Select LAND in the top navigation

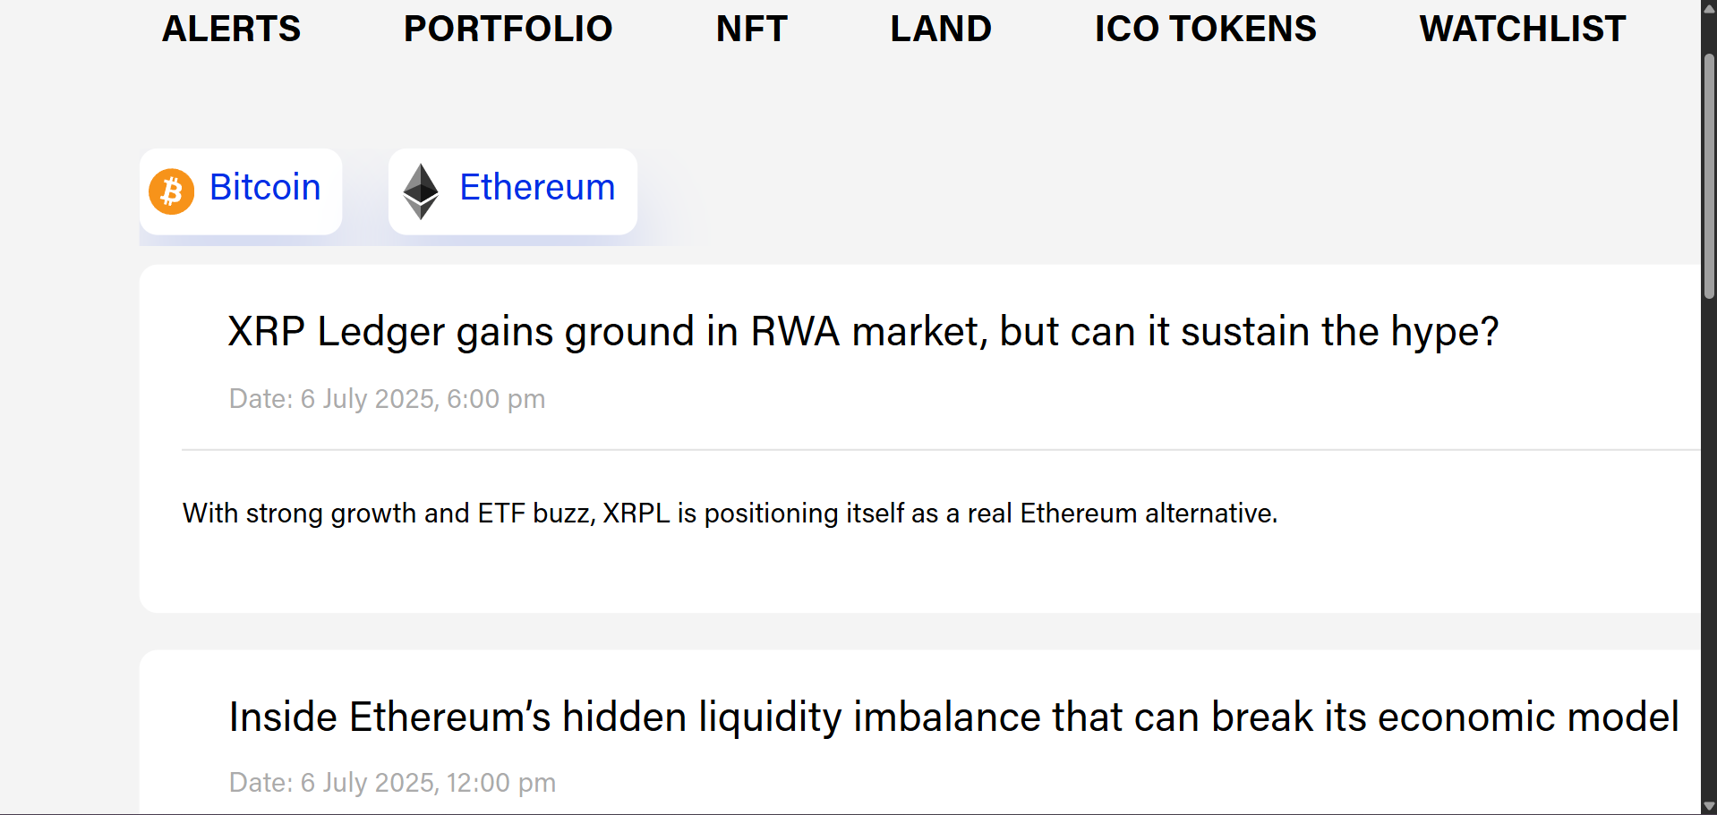coord(940,29)
